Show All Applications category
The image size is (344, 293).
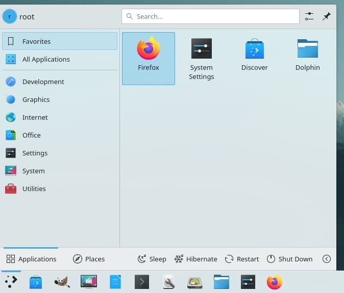tap(60, 59)
